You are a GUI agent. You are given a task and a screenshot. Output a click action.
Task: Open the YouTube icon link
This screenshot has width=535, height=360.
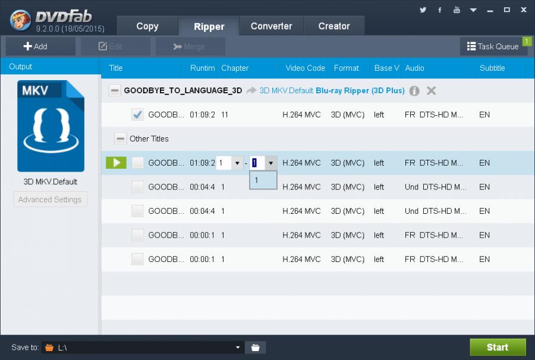click(x=457, y=10)
